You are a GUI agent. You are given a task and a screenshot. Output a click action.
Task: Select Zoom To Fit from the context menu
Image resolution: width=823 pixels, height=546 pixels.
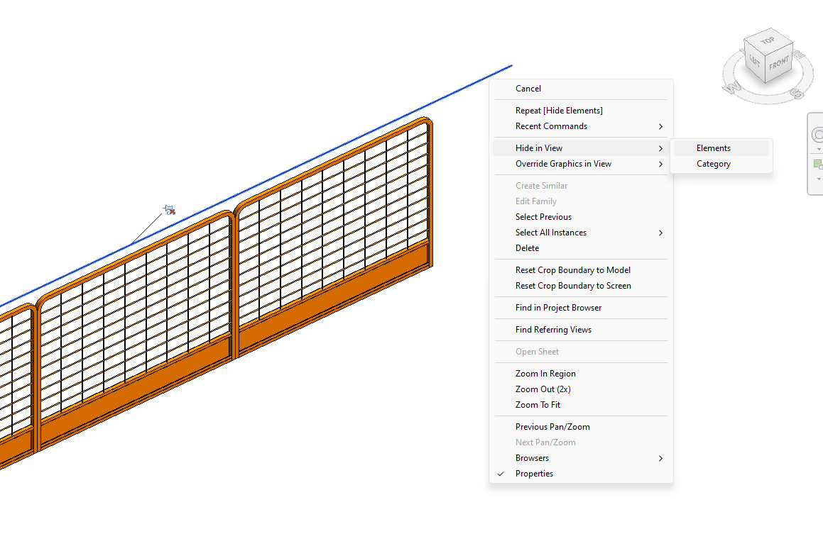pos(538,404)
